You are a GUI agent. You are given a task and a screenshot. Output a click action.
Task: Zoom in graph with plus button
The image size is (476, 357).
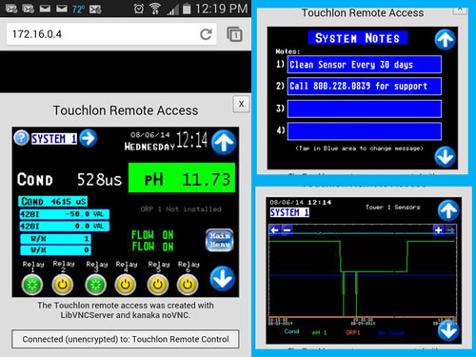pyautogui.click(x=438, y=230)
